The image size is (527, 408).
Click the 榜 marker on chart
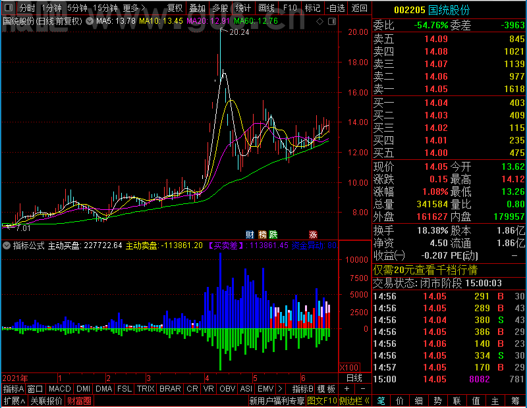[x=262, y=234]
